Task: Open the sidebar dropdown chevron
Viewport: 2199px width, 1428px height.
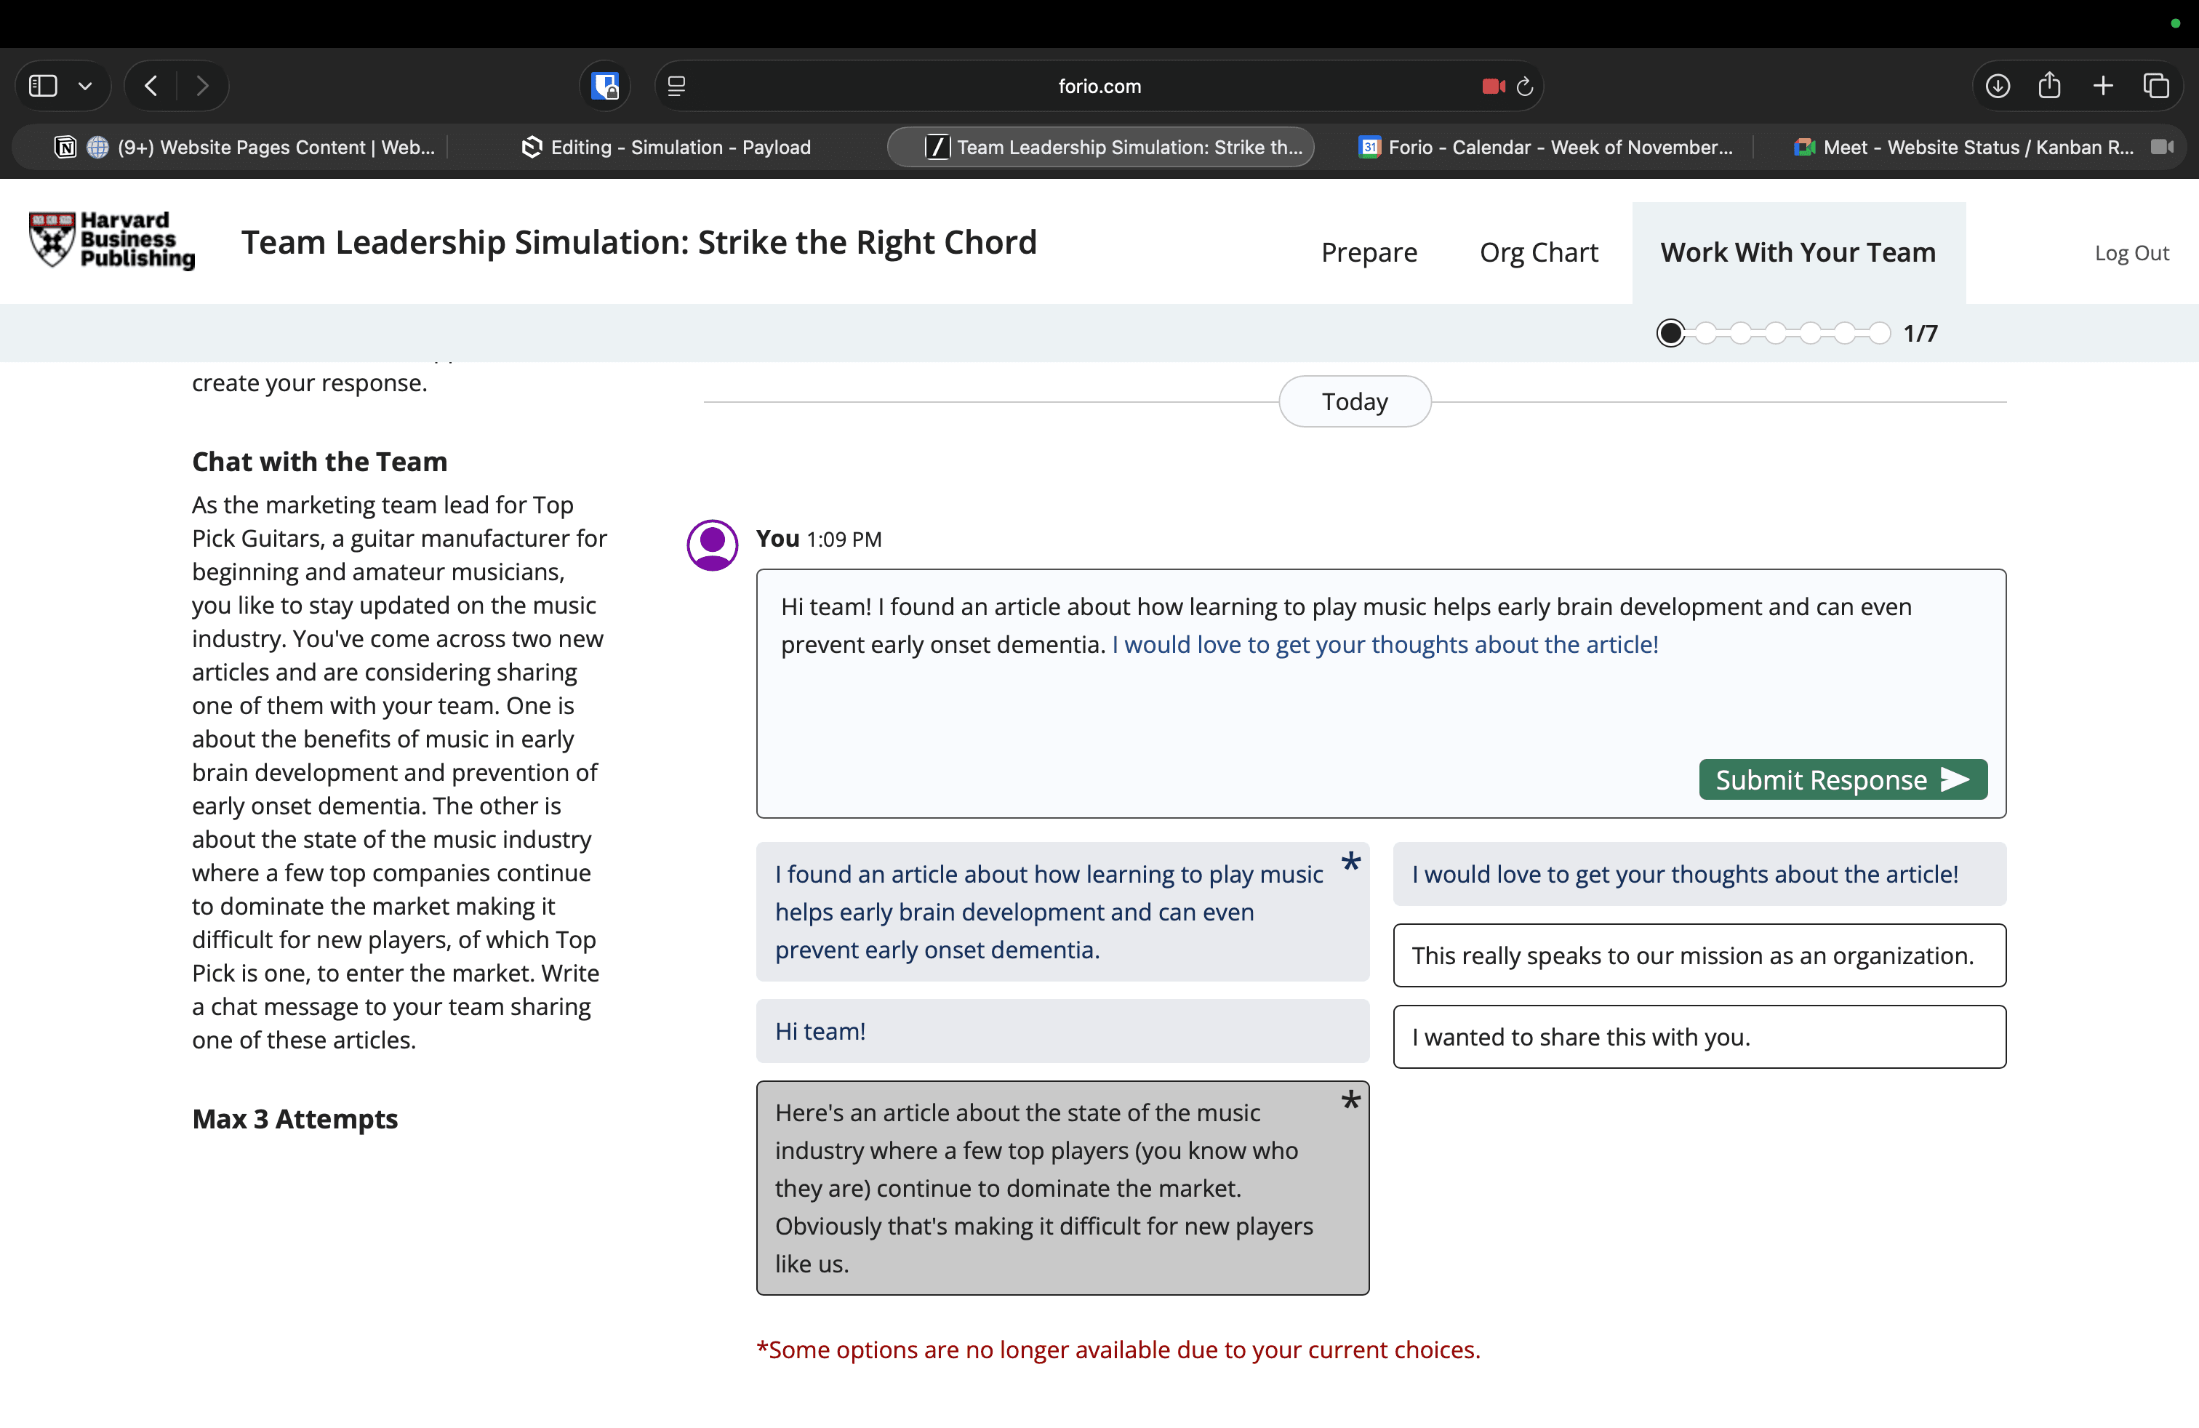Action: pyautogui.click(x=85, y=86)
